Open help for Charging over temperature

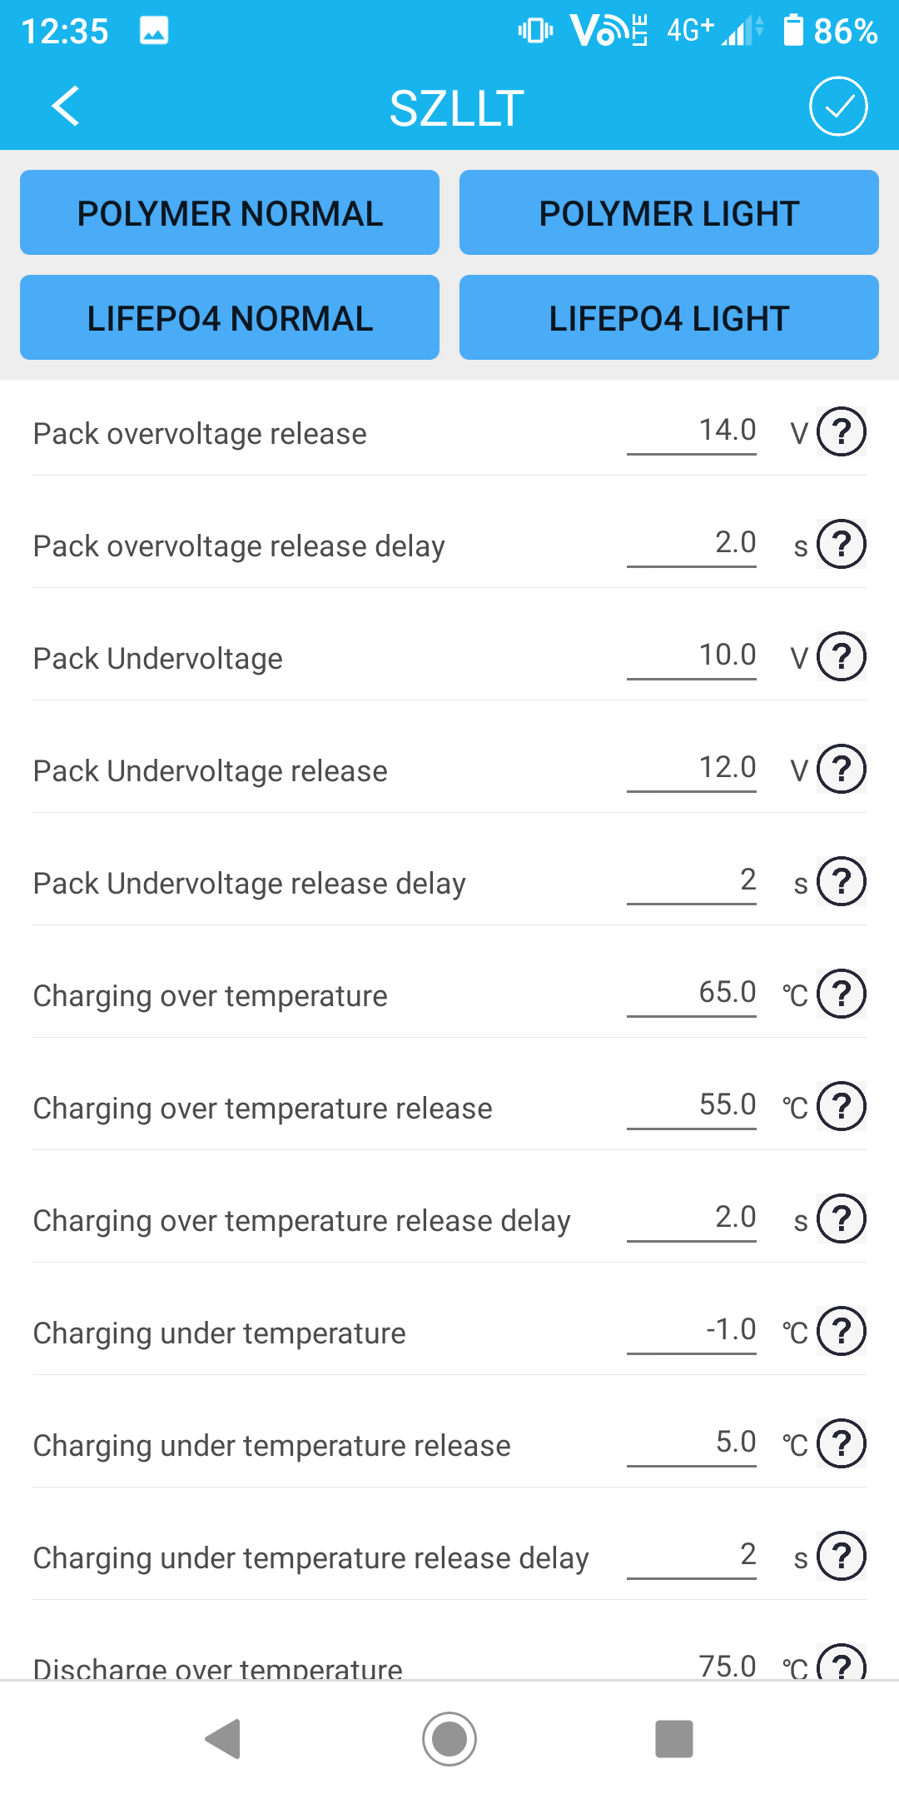click(842, 994)
